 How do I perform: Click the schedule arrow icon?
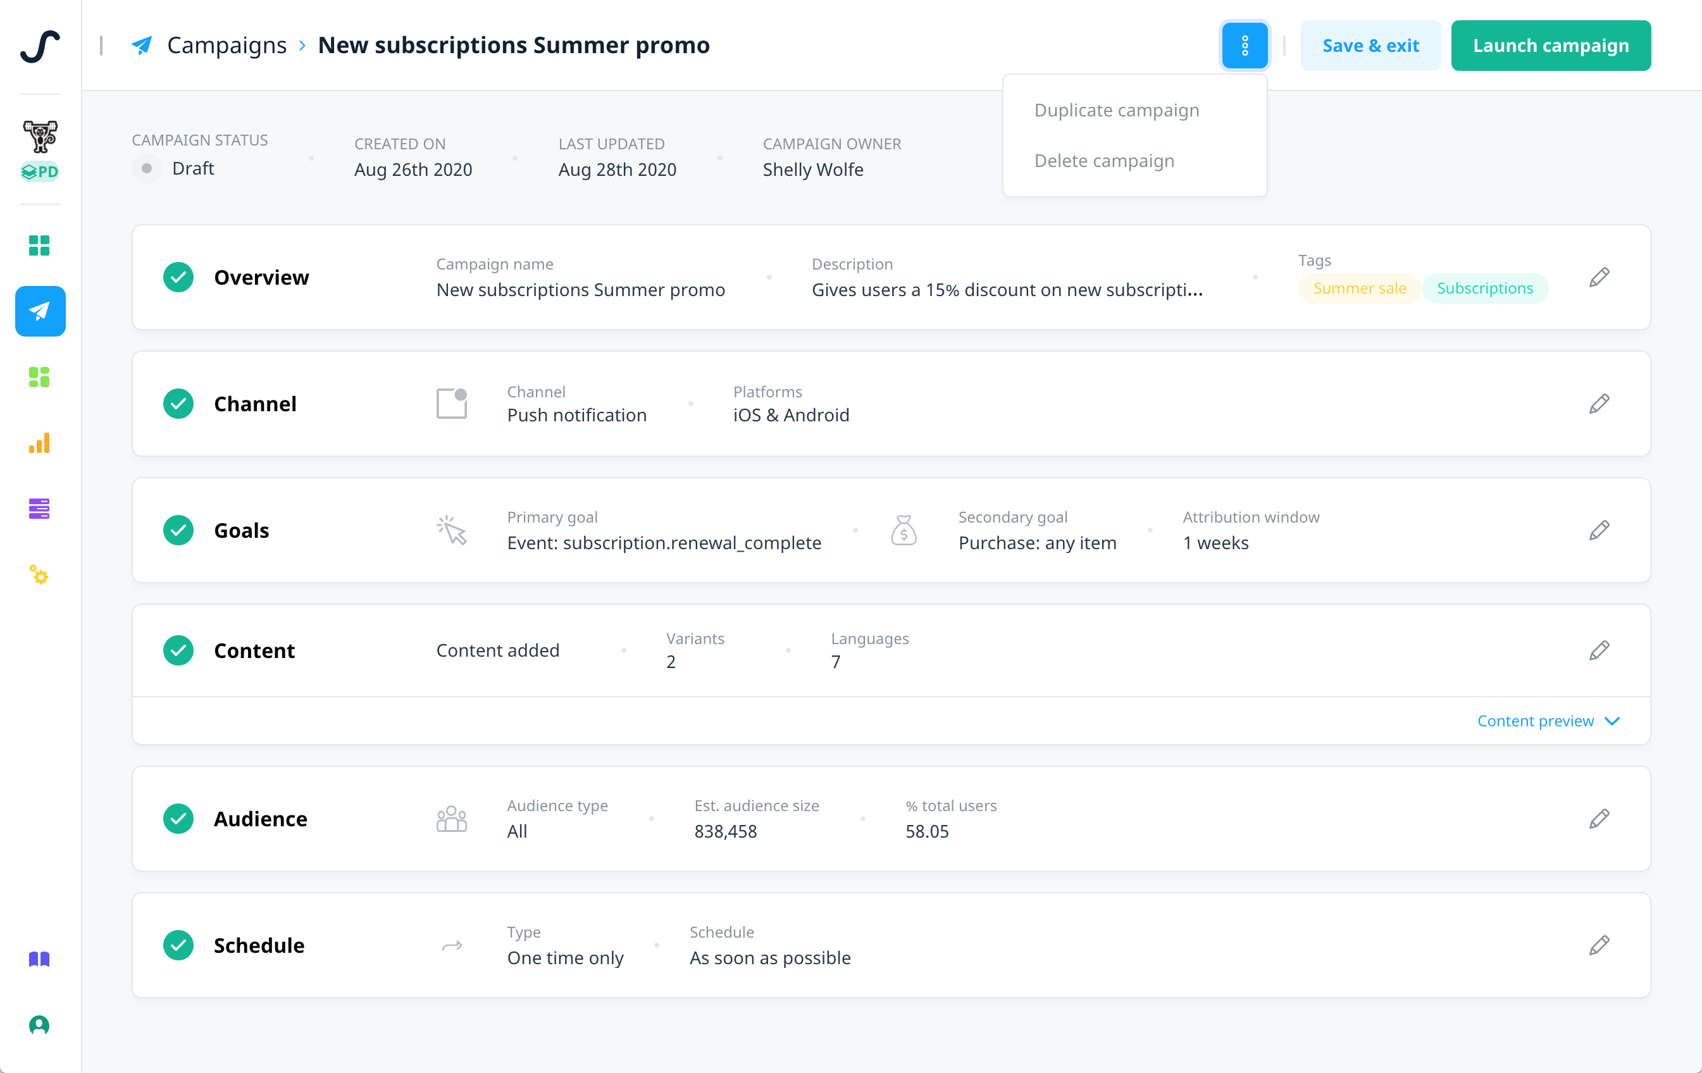click(x=452, y=945)
